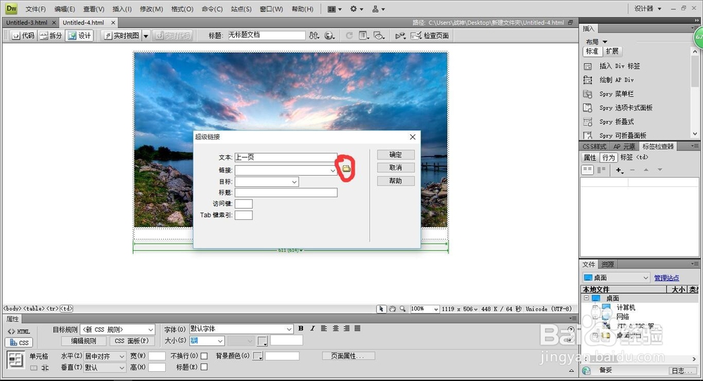The height and width of the screenshot is (381, 703).
Task: Open the Link dropdown in Hyperlink dialog
Action: tap(333, 170)
